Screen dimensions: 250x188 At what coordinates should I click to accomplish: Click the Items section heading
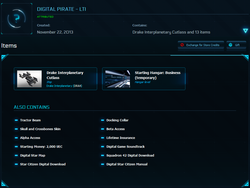coord(9,46)
